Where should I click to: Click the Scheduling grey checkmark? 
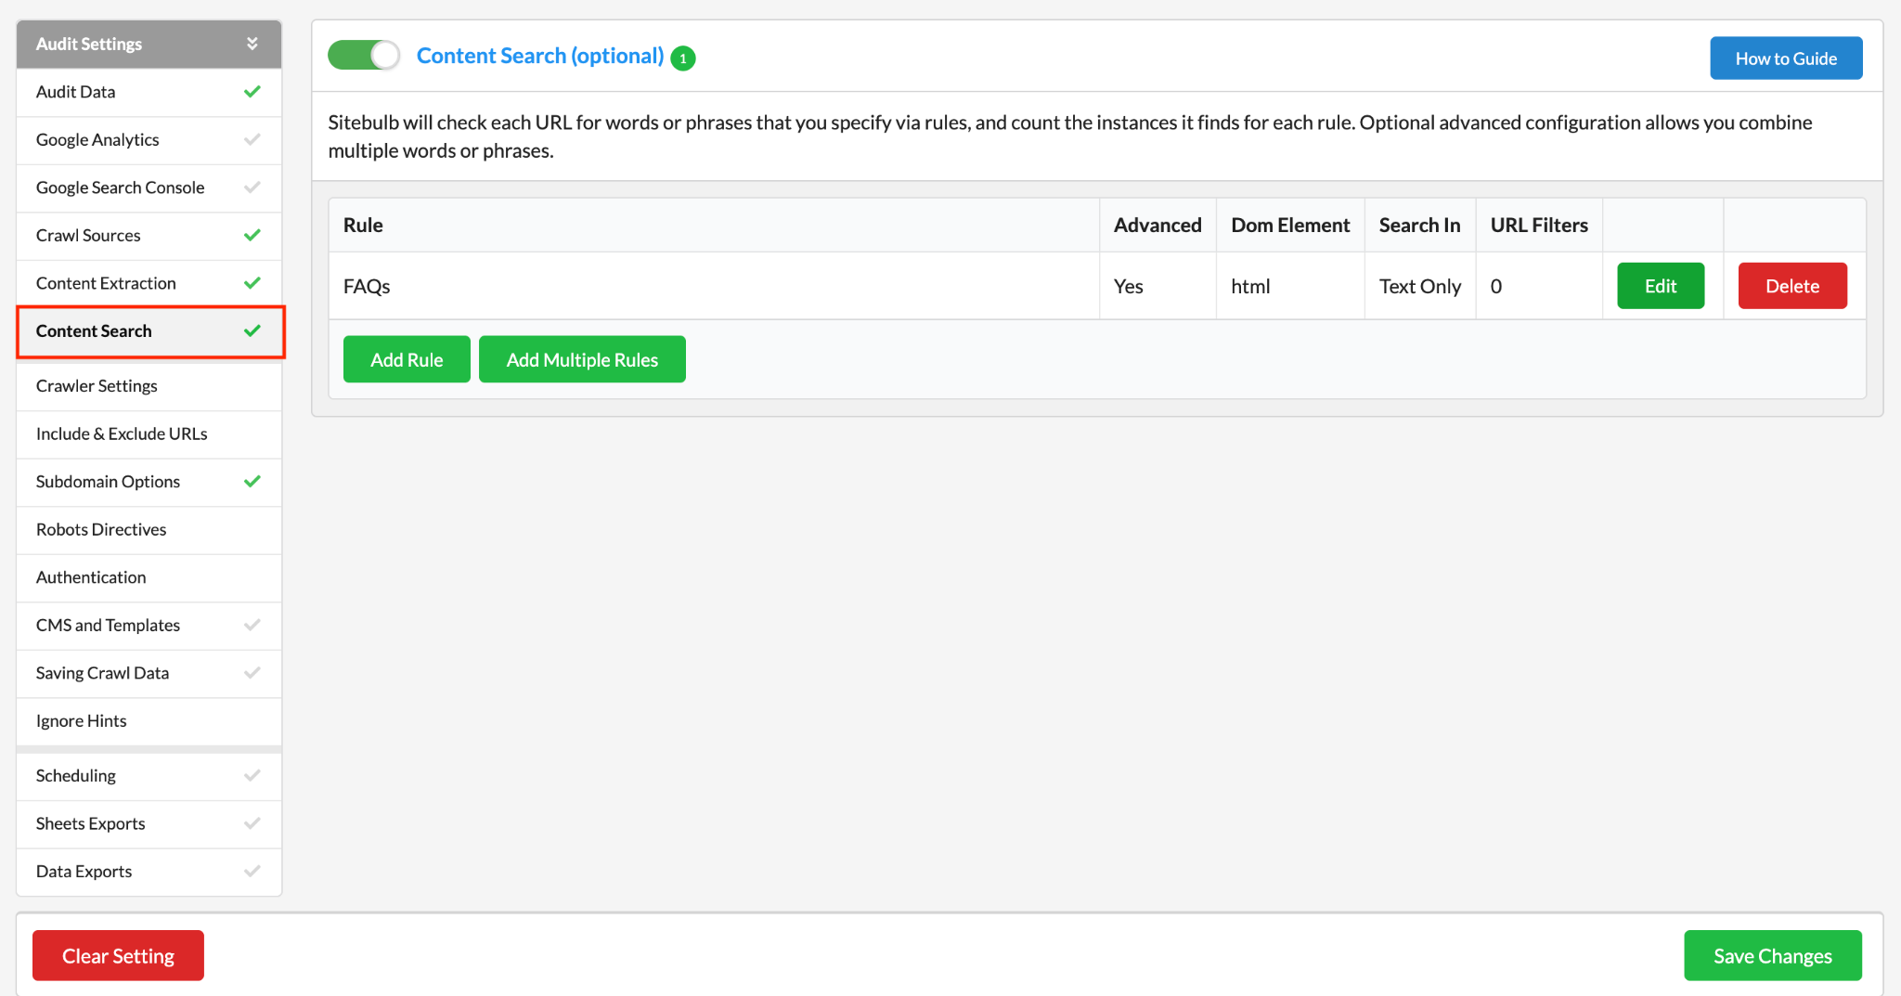[252, 776]
